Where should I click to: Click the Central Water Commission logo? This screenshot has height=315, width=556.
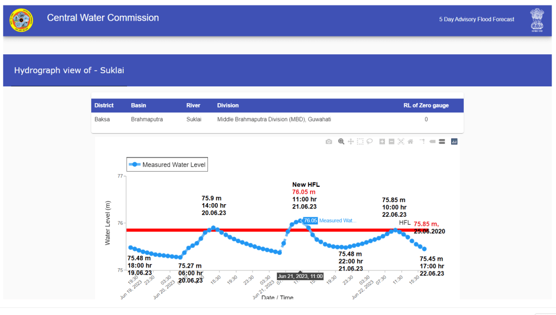coord(21,21)
